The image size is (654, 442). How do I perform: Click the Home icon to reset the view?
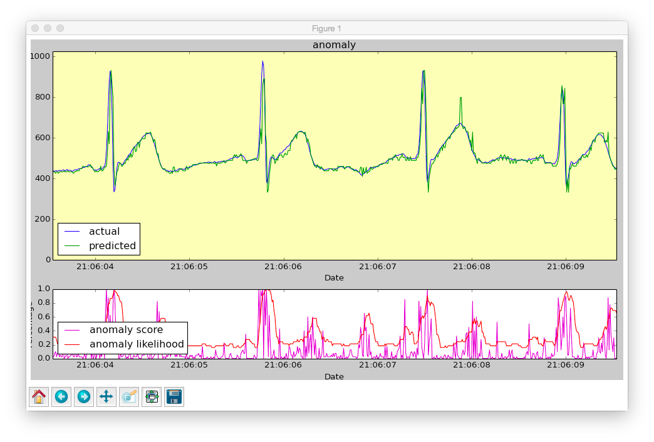click(x=38, y=396)
